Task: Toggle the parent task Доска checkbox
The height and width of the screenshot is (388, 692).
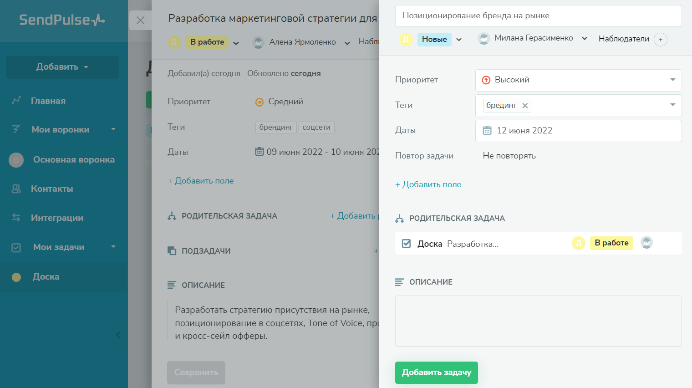Action: click(x=406, y=244)
